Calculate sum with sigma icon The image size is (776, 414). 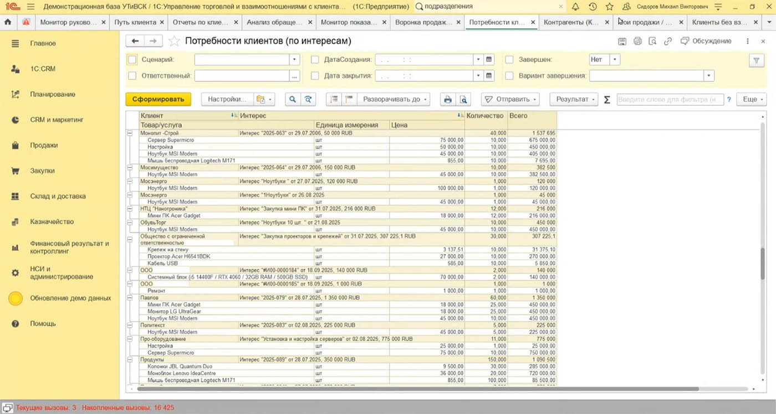pyautogui.click(x=607, y=100)
